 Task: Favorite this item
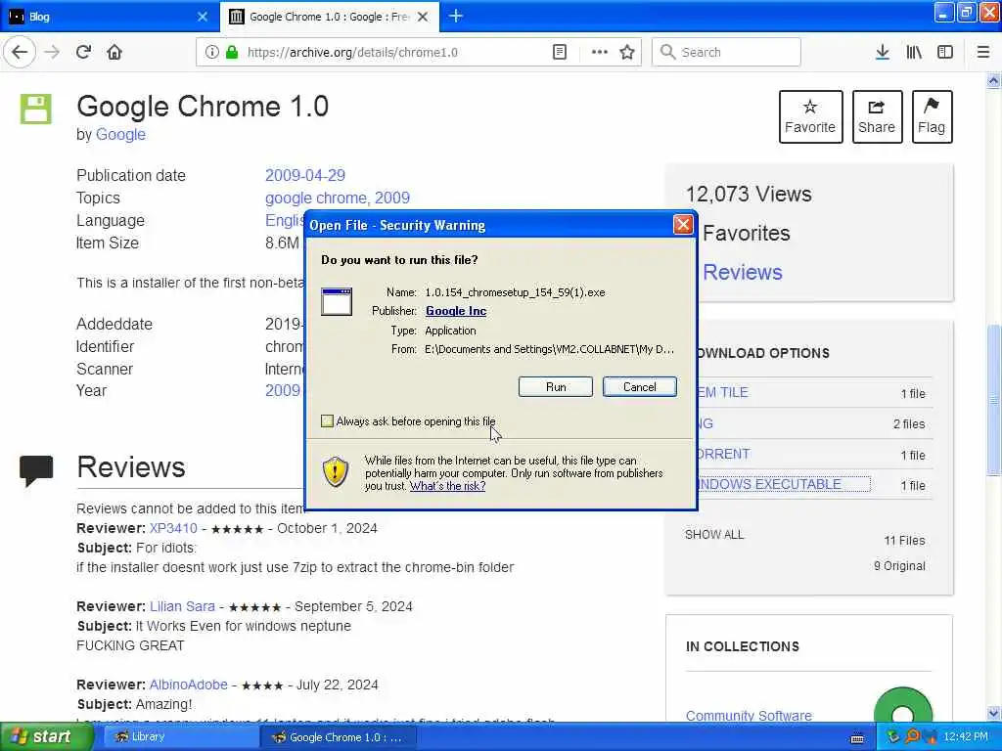[x=810, y=116]
